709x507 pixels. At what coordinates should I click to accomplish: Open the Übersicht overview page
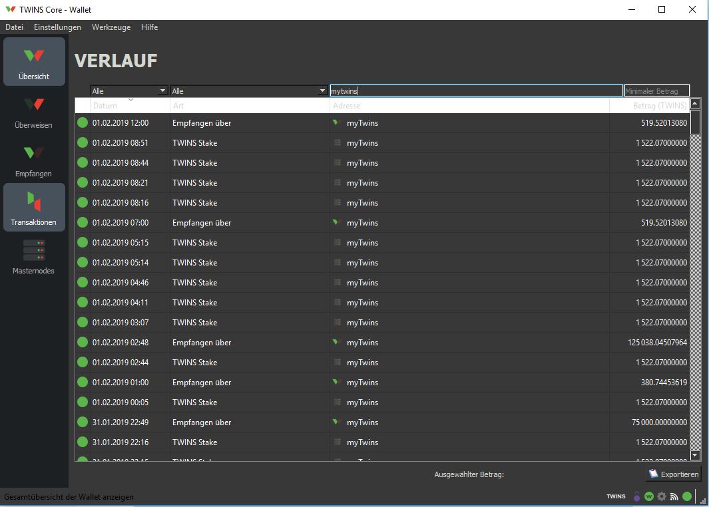point(34,61)
